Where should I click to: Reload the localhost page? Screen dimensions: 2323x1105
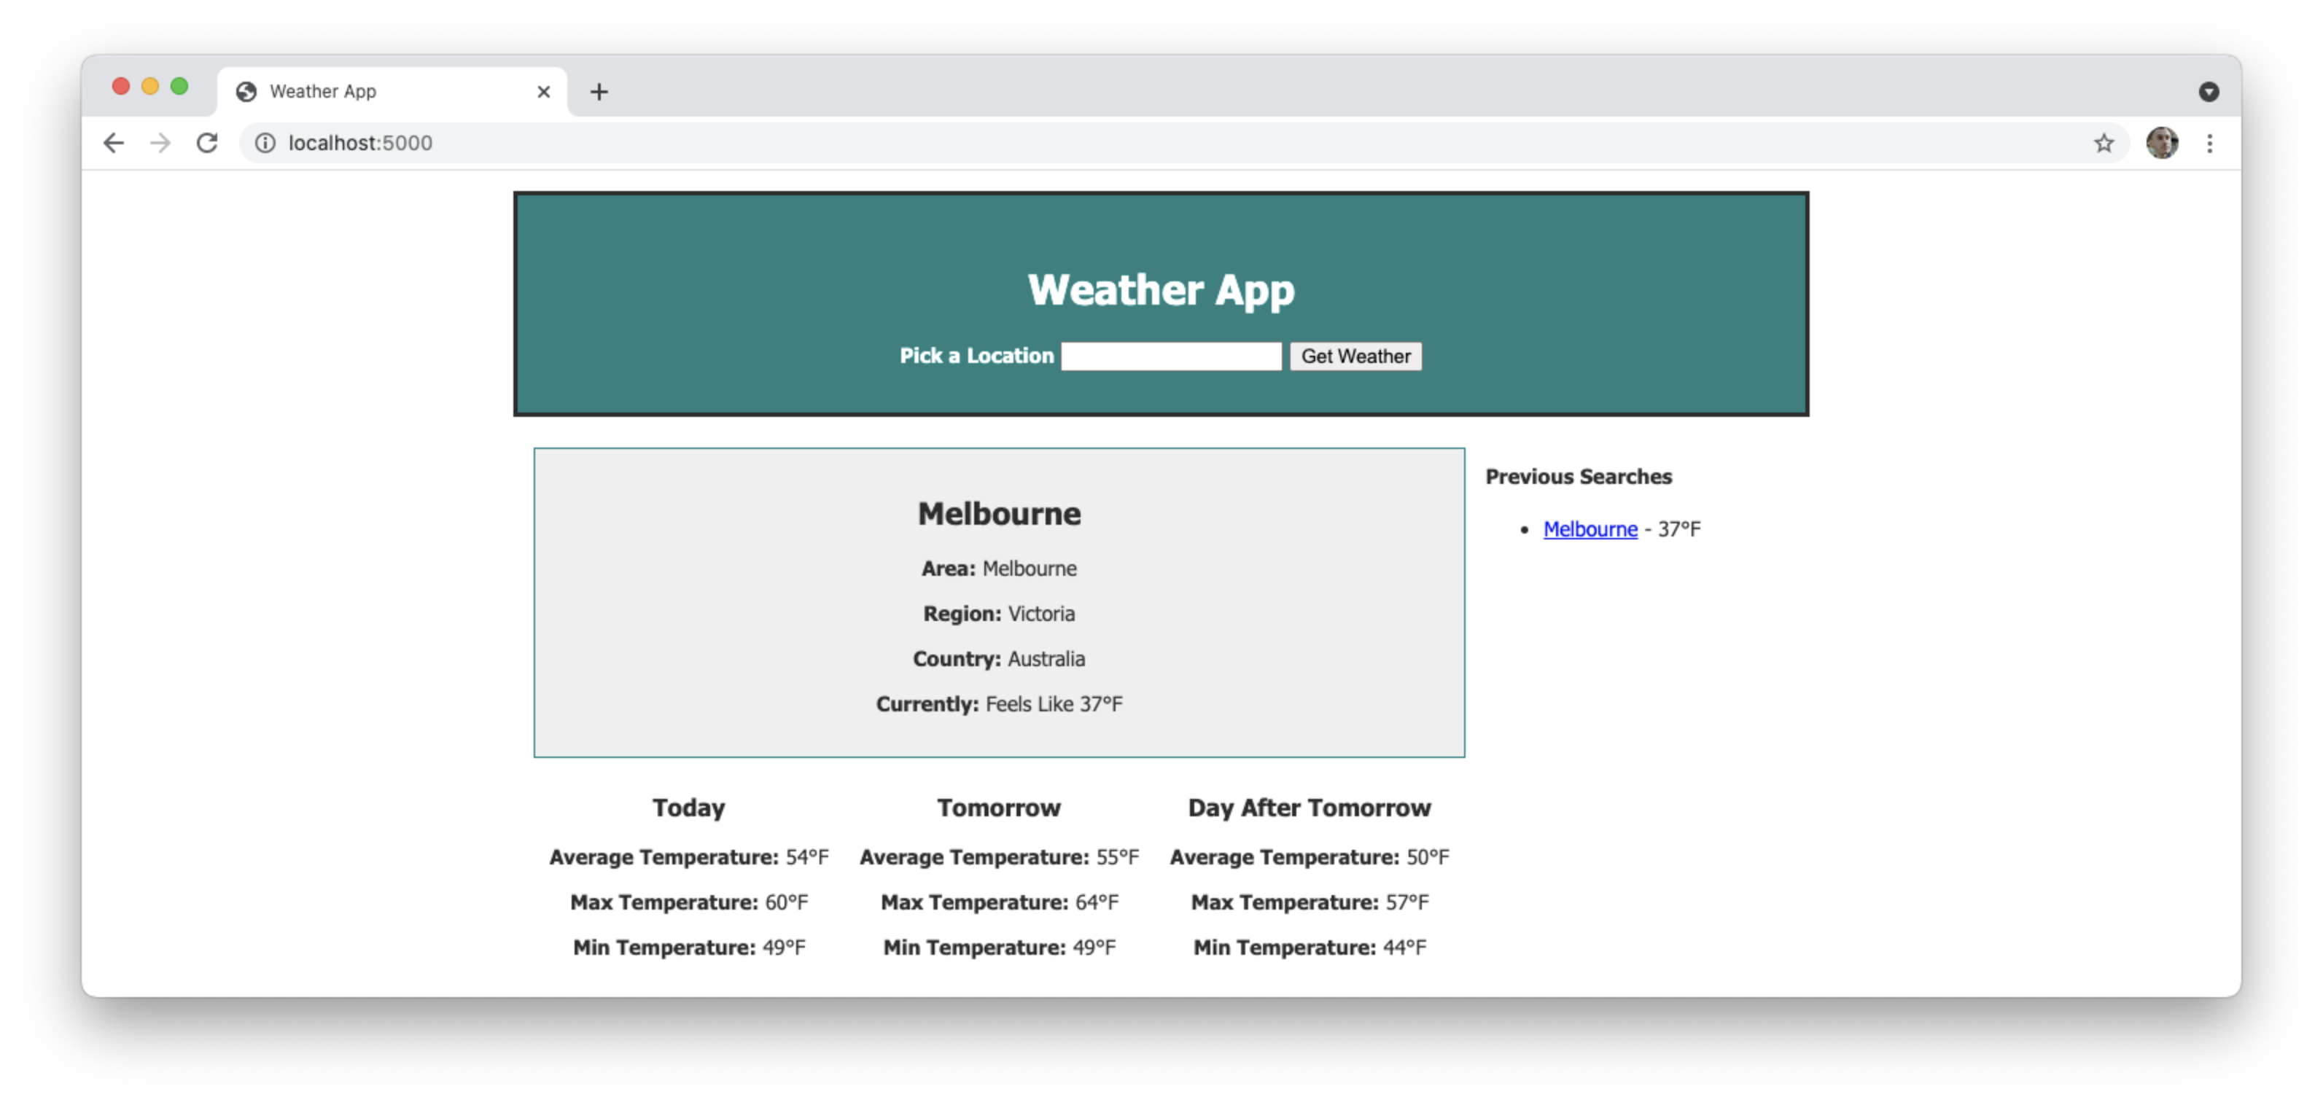207,144
